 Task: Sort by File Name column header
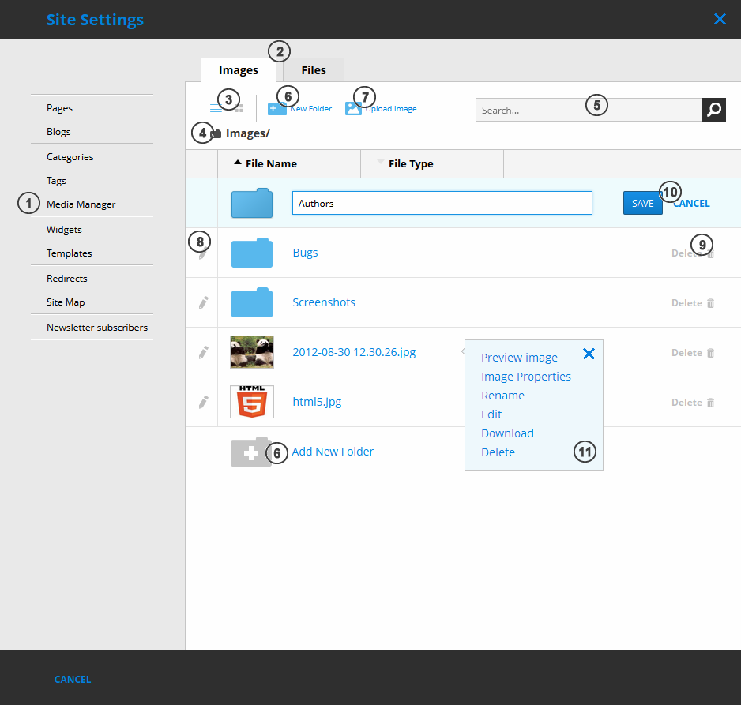coord(271,164)
